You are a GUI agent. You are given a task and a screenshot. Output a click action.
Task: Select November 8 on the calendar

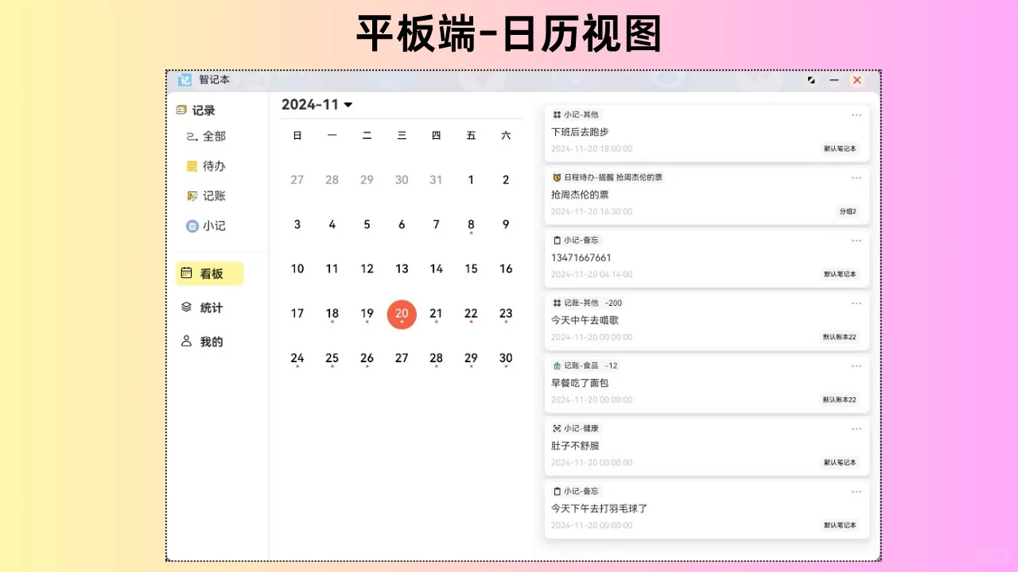tap(471, 225)
